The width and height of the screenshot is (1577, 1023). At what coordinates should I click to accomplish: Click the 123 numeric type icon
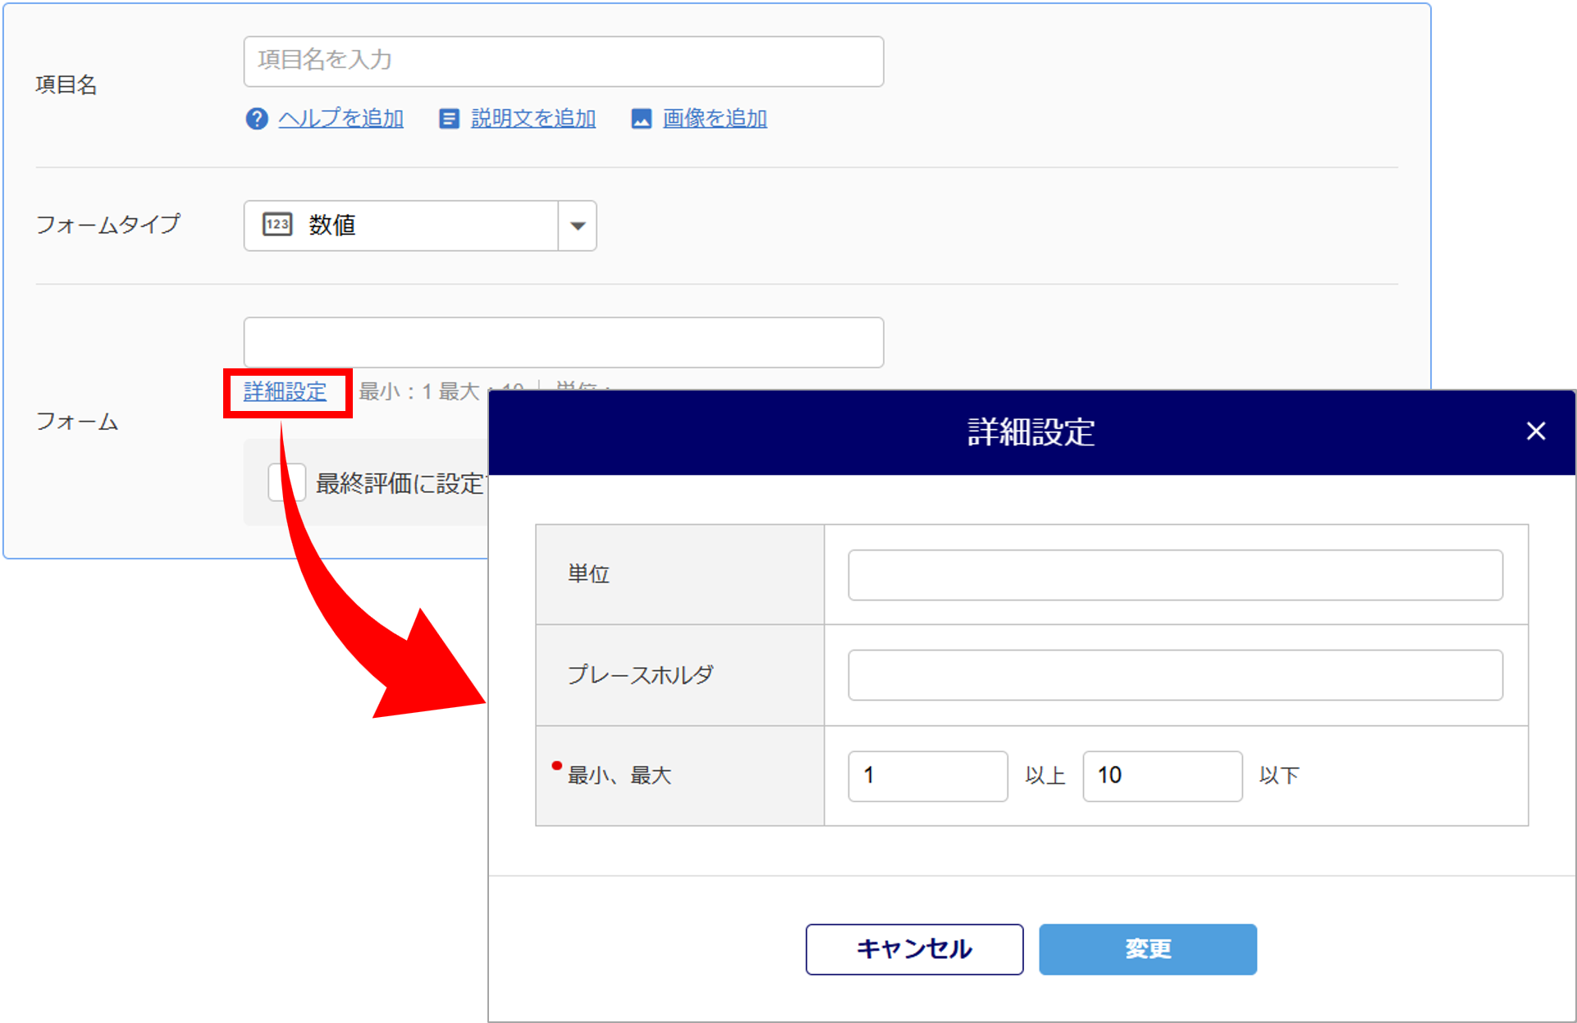coord(277,225)
